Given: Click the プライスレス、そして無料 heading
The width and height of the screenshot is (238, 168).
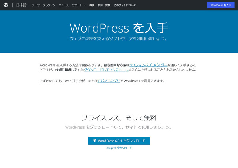Looking at the screenshot, I should (x=119, y=118).
